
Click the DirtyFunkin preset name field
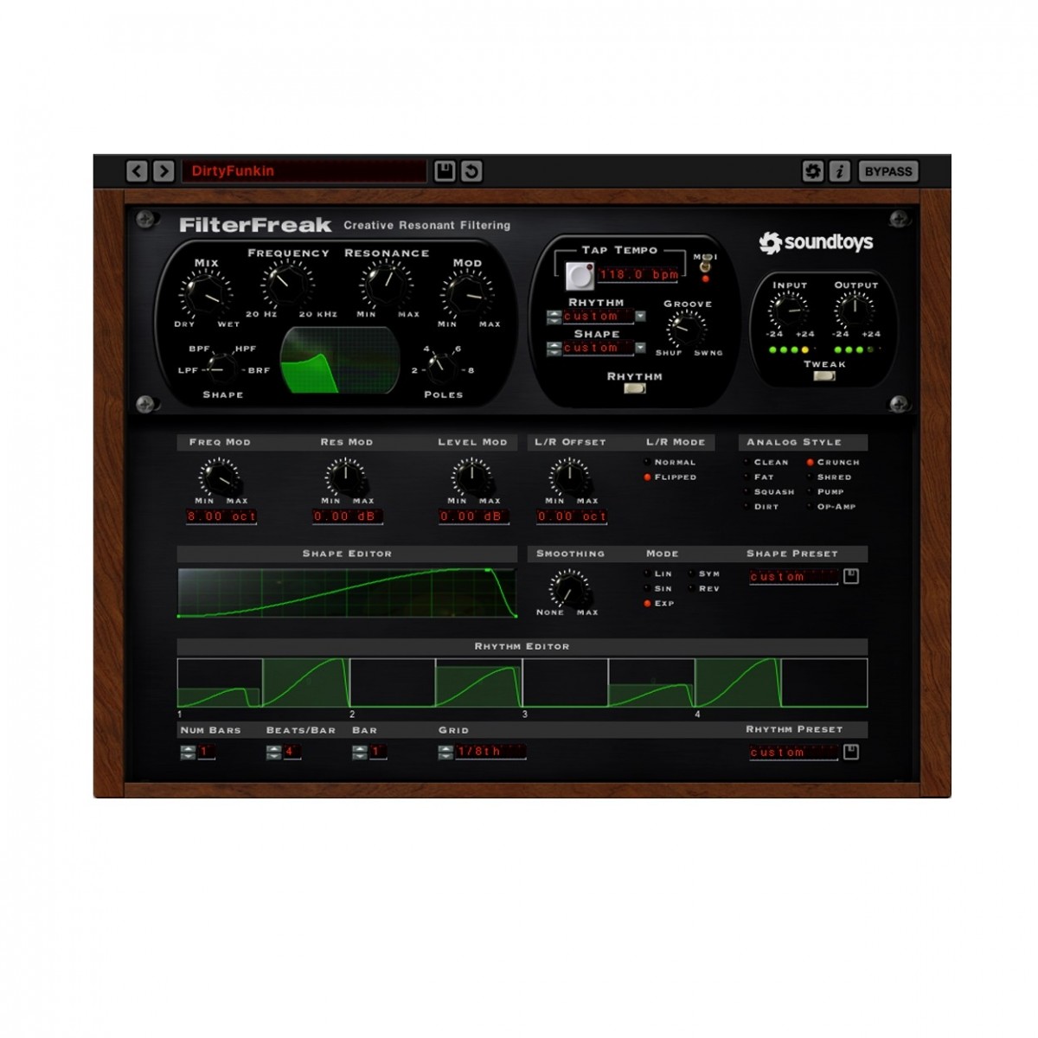tap(303, 171)
